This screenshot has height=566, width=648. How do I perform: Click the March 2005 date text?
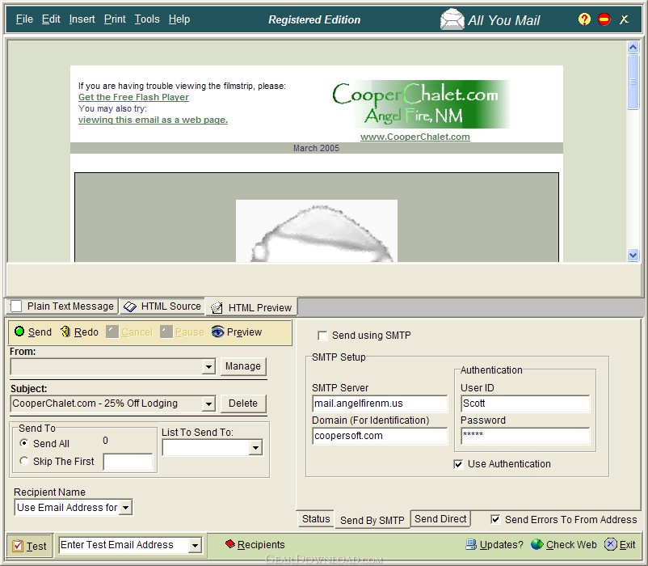(316, 148)
